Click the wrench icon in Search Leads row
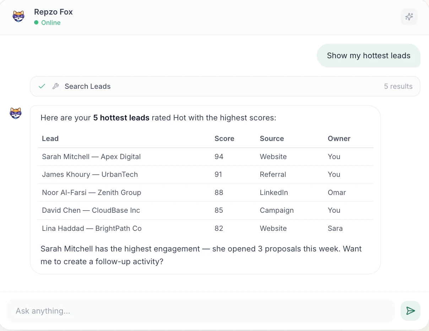Screen dimensions: 429x331 pos(55,86)
